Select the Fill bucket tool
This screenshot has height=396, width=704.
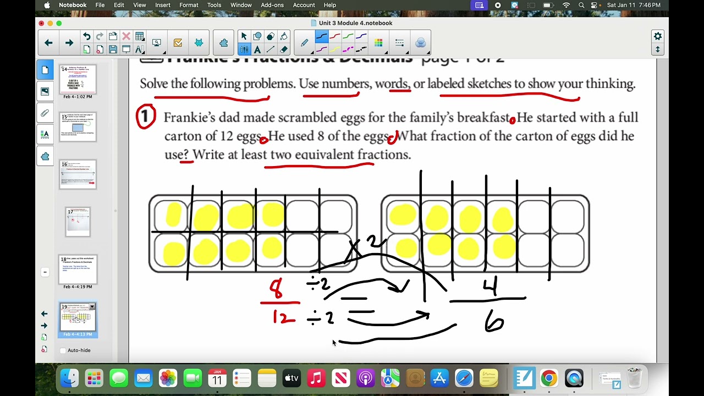[284, 36]
